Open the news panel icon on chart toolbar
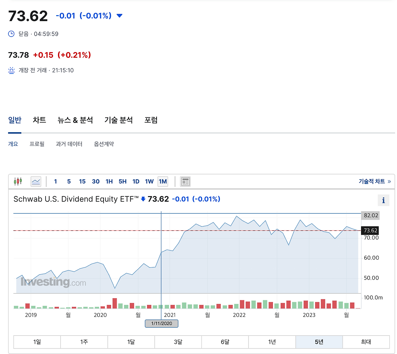The height and width of the screenshot is (354, 397). click(x=185, y=181)
